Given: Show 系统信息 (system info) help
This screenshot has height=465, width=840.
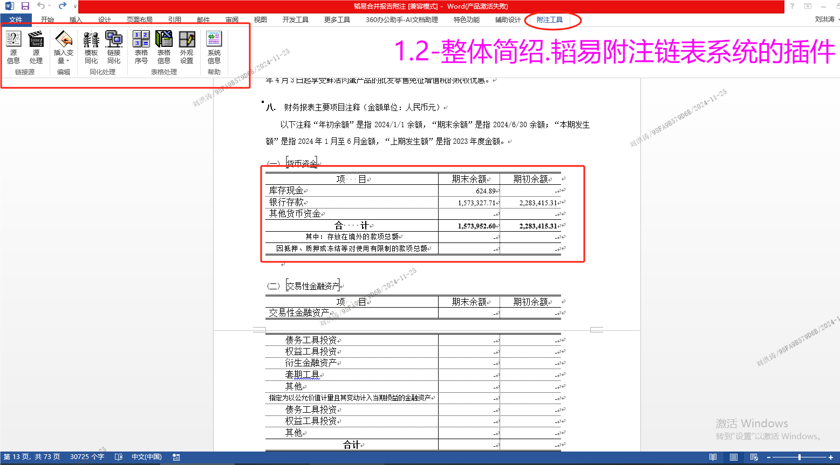Looking at the screenshot, I should (214, 47).
